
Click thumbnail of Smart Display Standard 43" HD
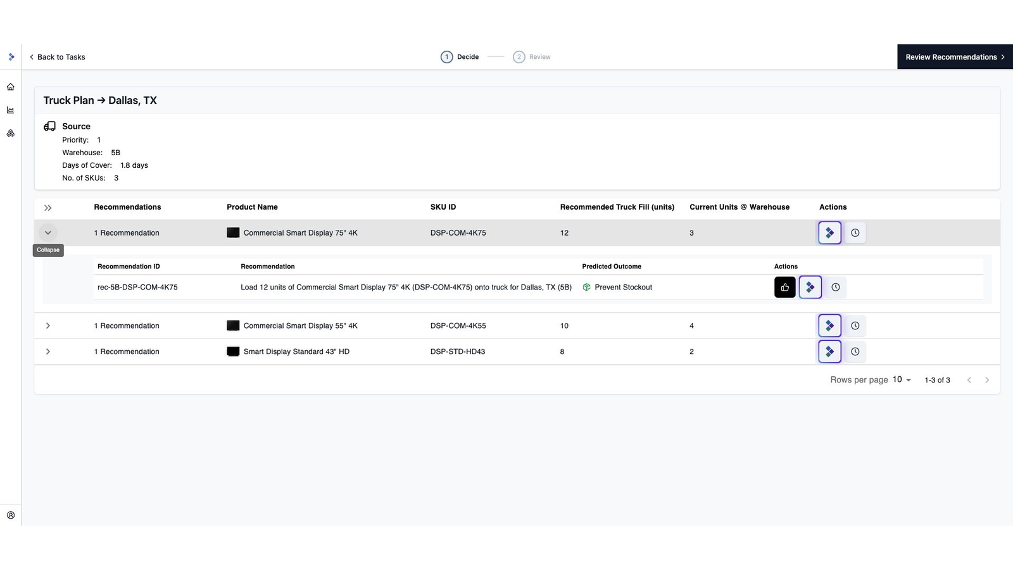click(x=233, y=351)
